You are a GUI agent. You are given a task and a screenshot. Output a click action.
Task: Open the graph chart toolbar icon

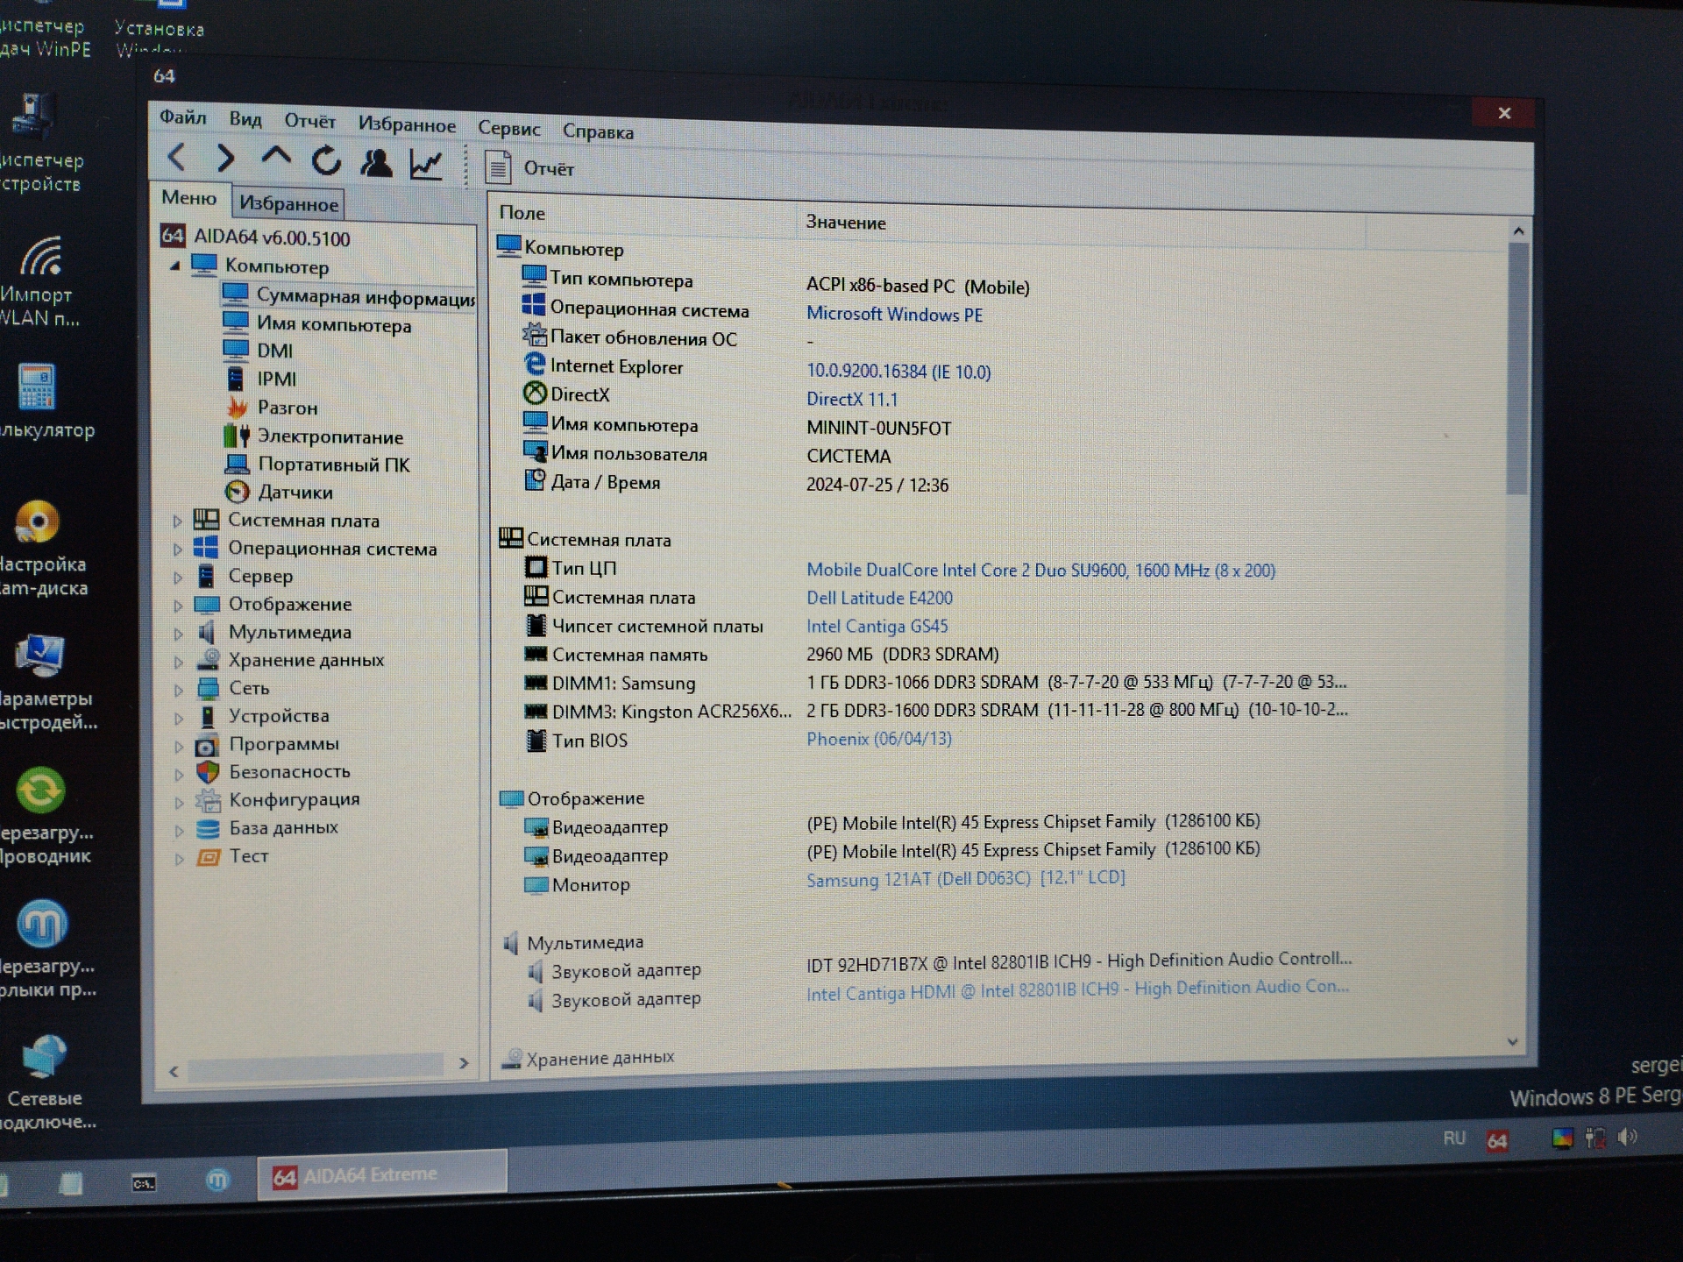coord(426,165)
